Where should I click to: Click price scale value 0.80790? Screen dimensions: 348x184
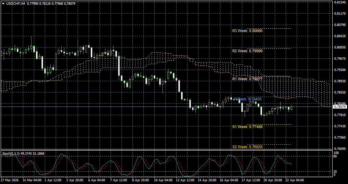340,25
